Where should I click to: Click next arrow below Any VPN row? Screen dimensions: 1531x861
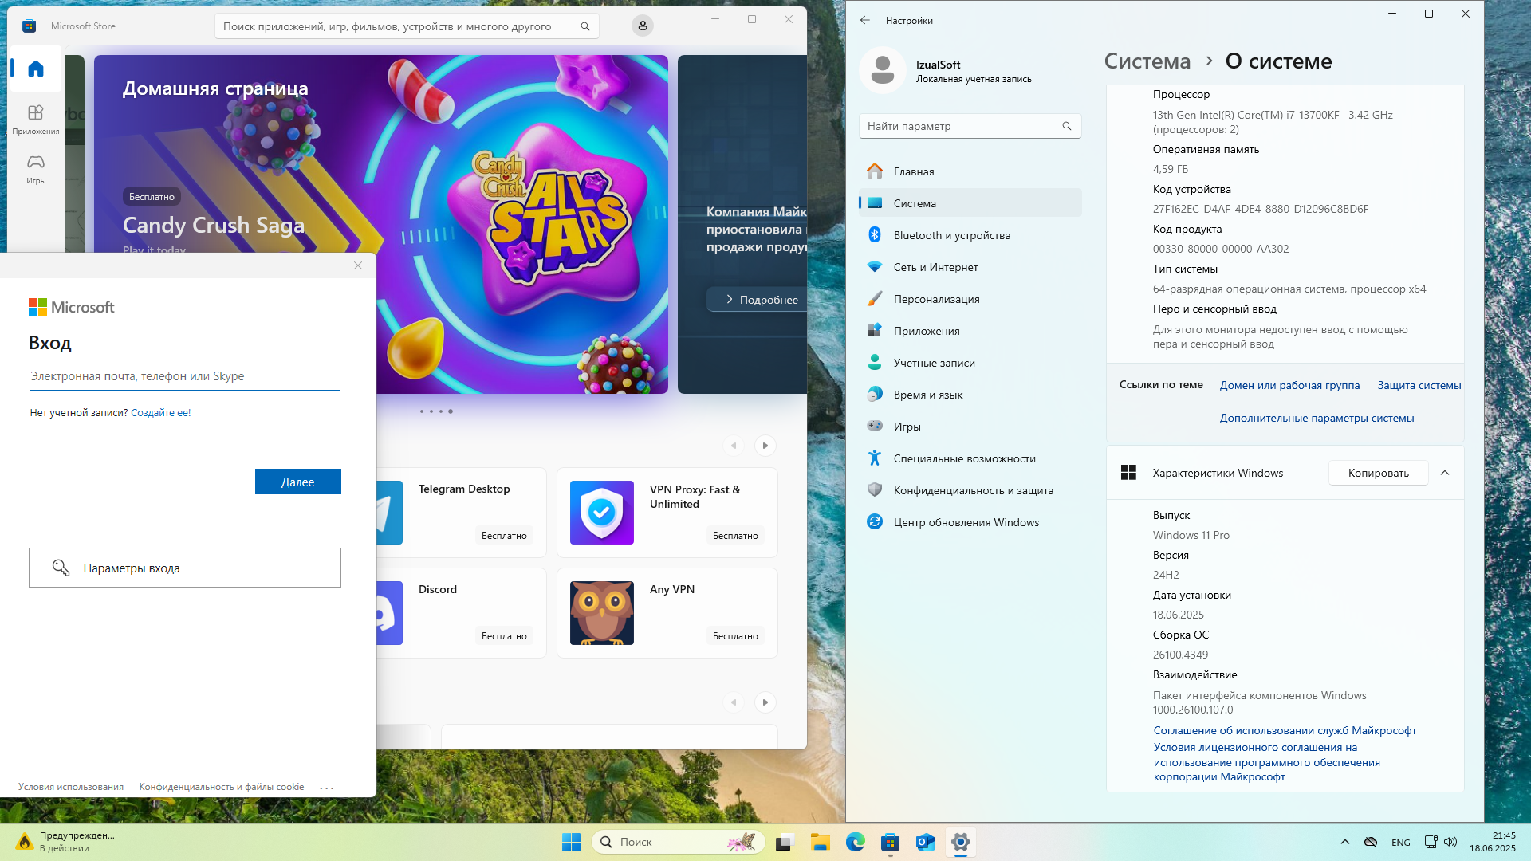click(765, 702)
